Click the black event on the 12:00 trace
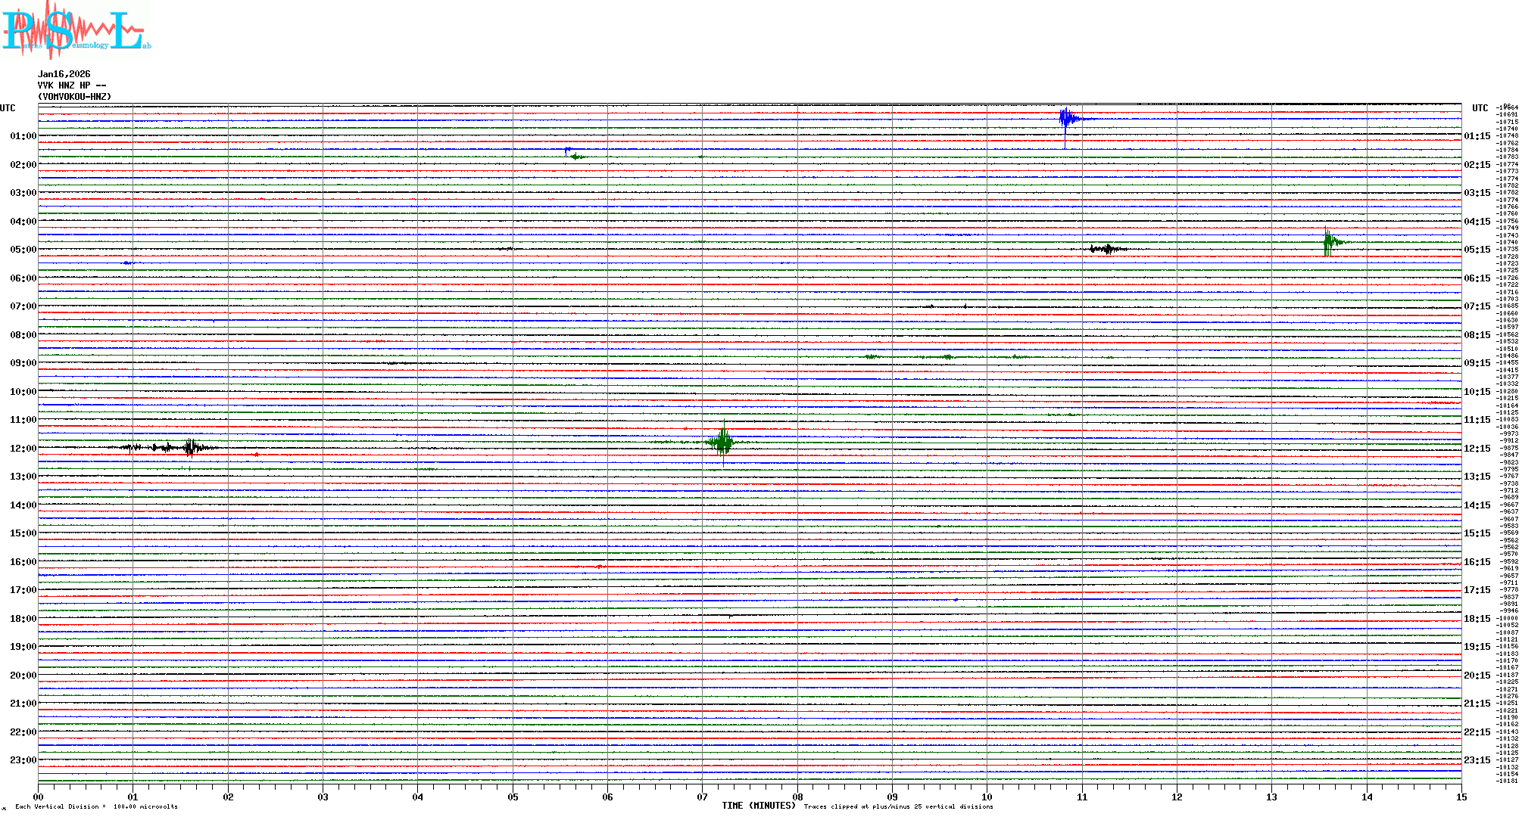This screenshot has height=817, width=1522. point(189,448)
